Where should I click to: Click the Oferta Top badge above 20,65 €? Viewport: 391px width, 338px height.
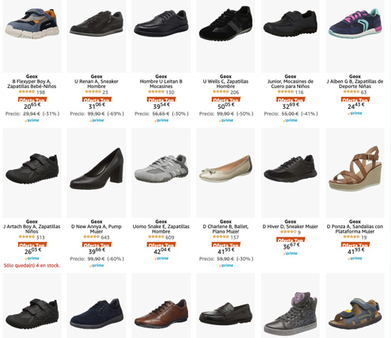32,99
